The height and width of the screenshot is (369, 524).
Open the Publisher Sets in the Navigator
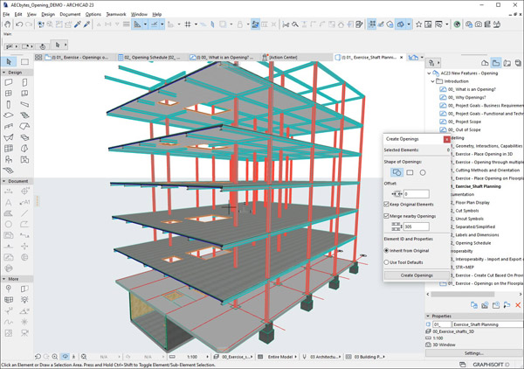[x=518, y=63]
